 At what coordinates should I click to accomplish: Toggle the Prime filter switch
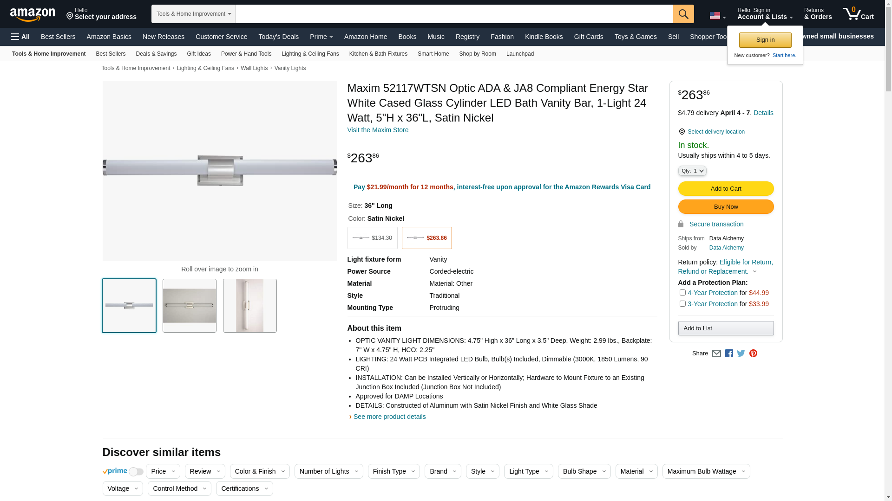136,472
